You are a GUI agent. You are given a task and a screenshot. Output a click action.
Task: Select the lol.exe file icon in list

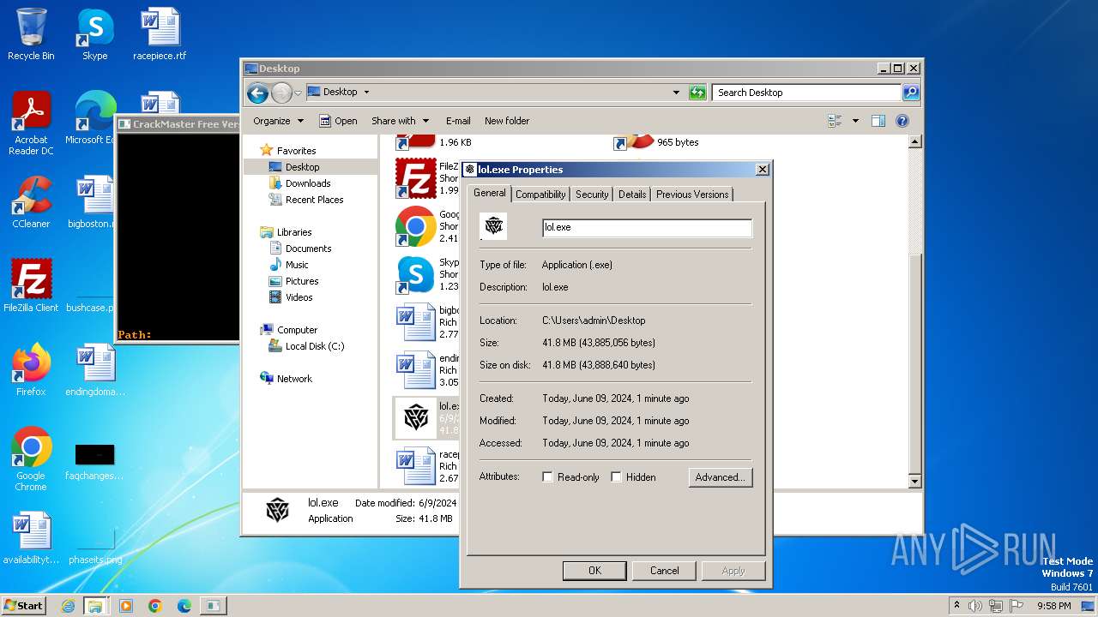tap(416, 417)
